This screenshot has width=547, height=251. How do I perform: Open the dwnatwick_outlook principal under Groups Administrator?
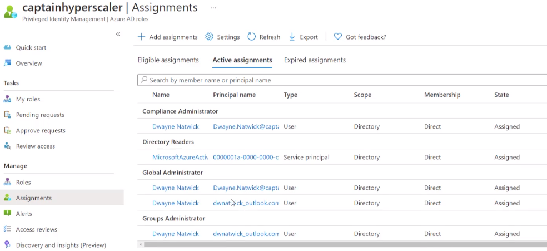pyautogui.click(x=246, y=234)
